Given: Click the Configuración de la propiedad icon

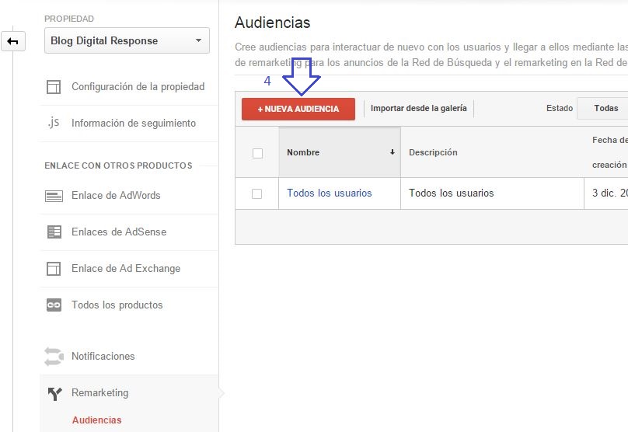Looking at the screenshot, I should click(x=54, y=87).
